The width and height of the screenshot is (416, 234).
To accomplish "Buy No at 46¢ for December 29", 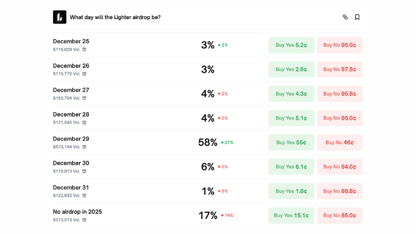I will coord(340,142).
